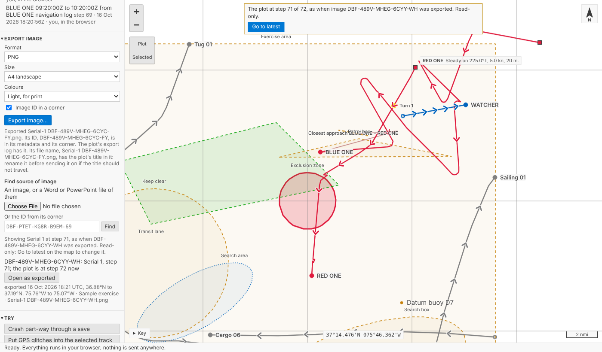Open the Format dropdown set to PNG
This screenshot has height=352, width=602.
(x=62, y=57)
